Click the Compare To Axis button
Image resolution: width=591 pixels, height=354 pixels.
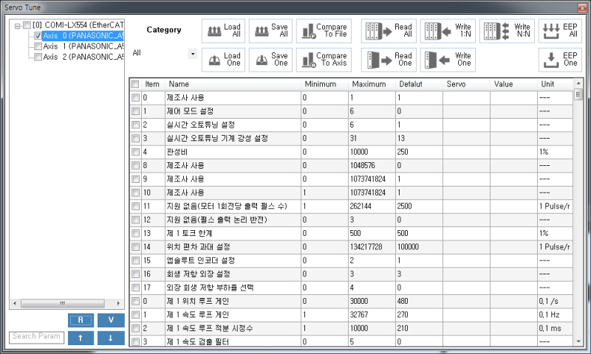tap(324, 59)
